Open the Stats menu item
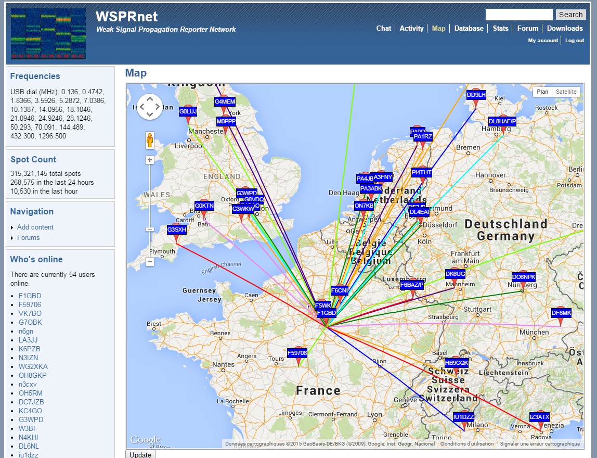Image resolution: width=597 pixels, height=458 pixels. point(500,28)
